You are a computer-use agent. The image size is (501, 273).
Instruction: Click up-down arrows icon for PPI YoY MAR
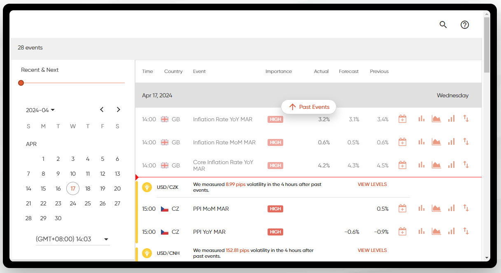pyautogui.click(x=466, y=231)
